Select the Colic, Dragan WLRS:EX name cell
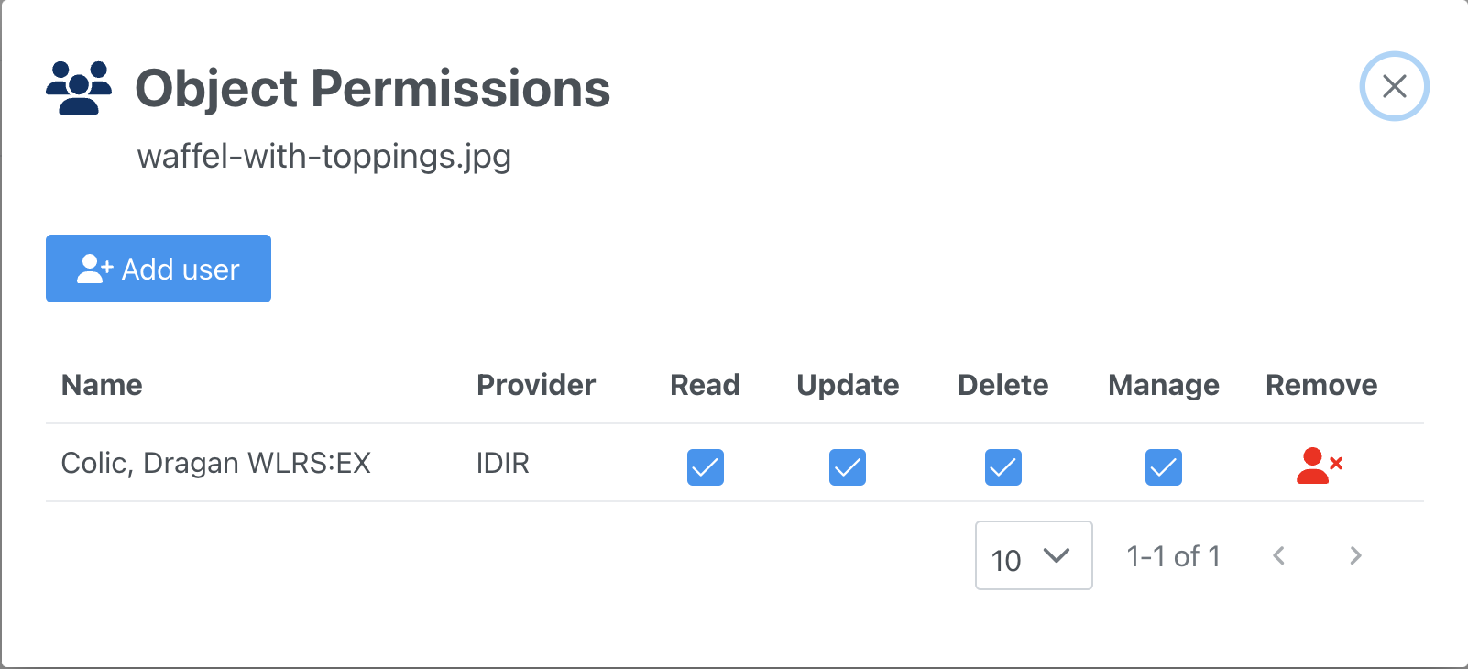 216,463
